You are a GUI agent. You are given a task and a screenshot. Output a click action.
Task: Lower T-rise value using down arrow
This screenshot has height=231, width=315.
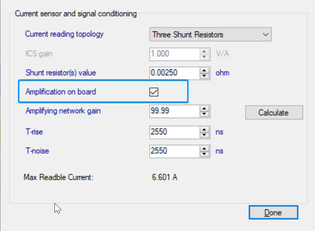[x=204, y=135]
